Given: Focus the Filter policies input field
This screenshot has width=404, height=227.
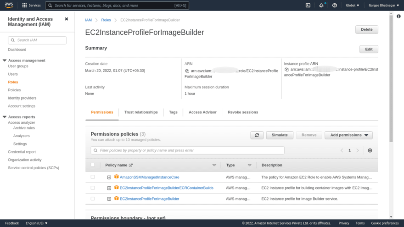Looking at the screenshot, I should (x=188, y=150).
